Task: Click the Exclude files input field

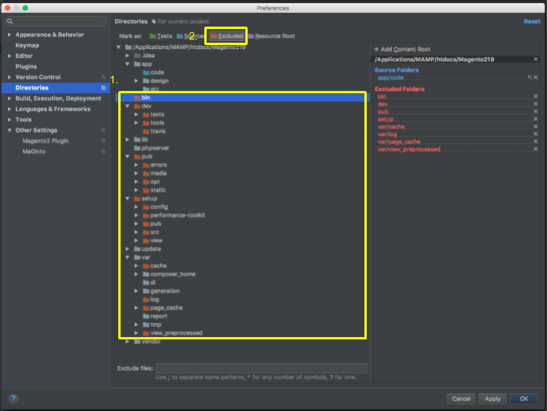Action: pyautogui.click(x=256, y=368)
